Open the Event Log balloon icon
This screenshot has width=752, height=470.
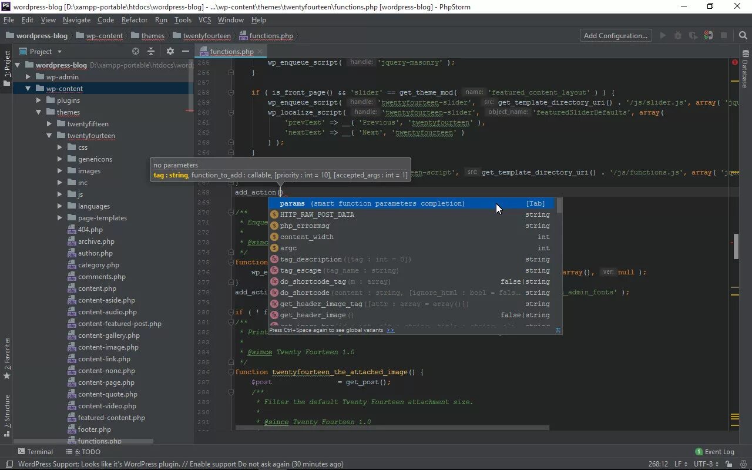[x=699, y=452]
